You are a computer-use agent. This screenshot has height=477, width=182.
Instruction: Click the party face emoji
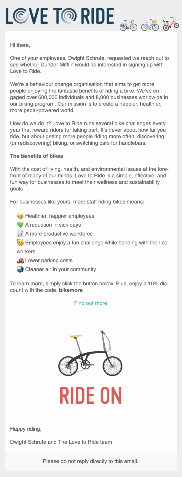point(20,243)
